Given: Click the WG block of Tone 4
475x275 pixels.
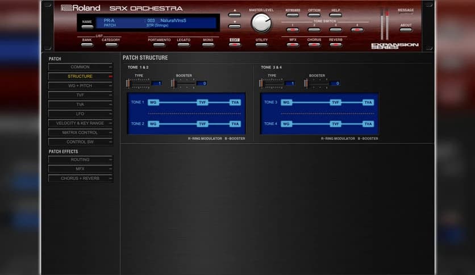Looking at the screenshot, I should (286, 124).
